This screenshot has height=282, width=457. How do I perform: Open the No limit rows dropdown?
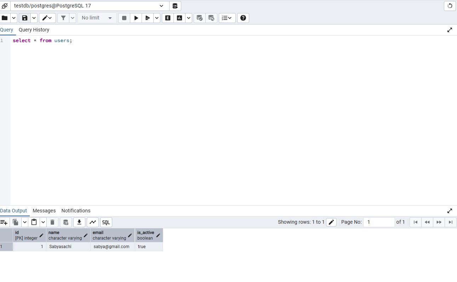pyautogui.click(x=97, y=18)
